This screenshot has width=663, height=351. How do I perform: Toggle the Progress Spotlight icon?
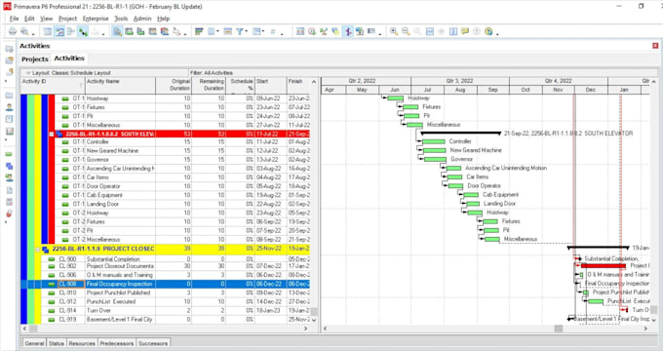tap(347, 32)
